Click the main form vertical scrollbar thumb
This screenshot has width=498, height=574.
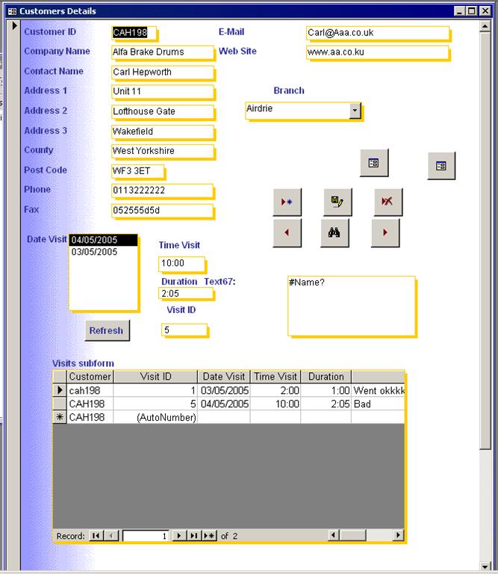(485, 241)
